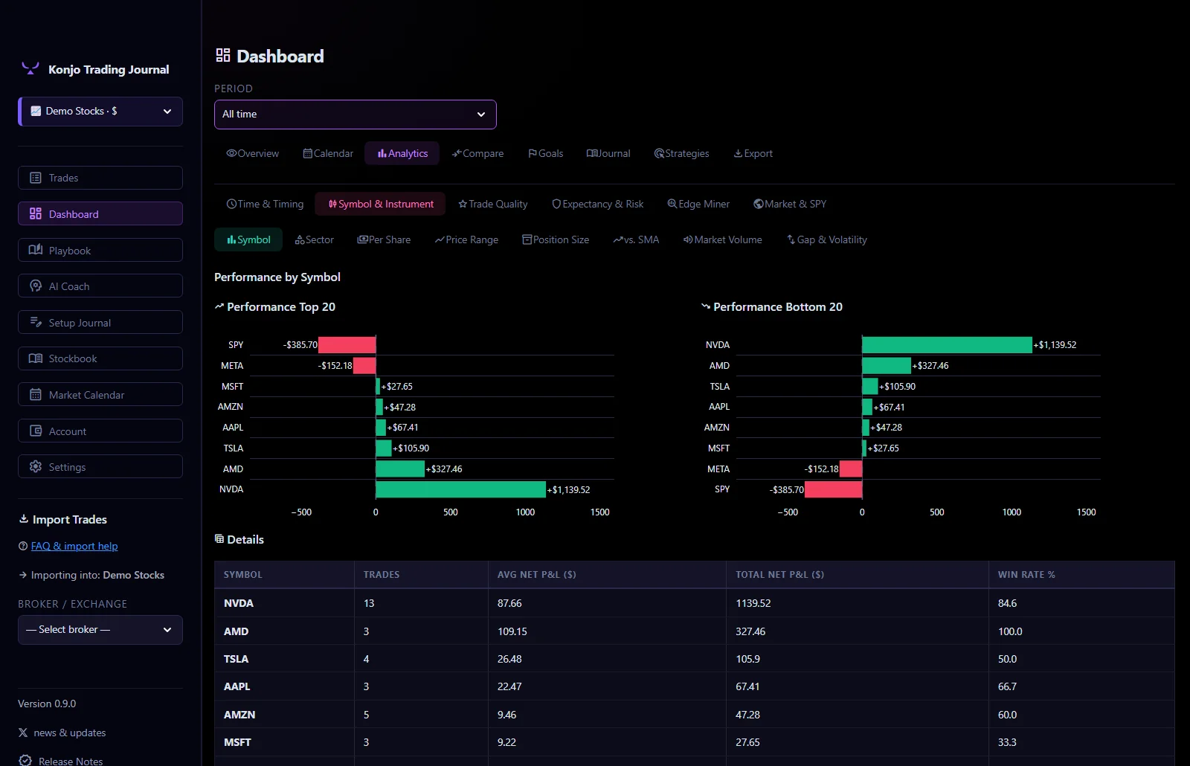Switch to the Strategies tab
This screenshot has height=766, width=1190.
click(x=682, y=153)
